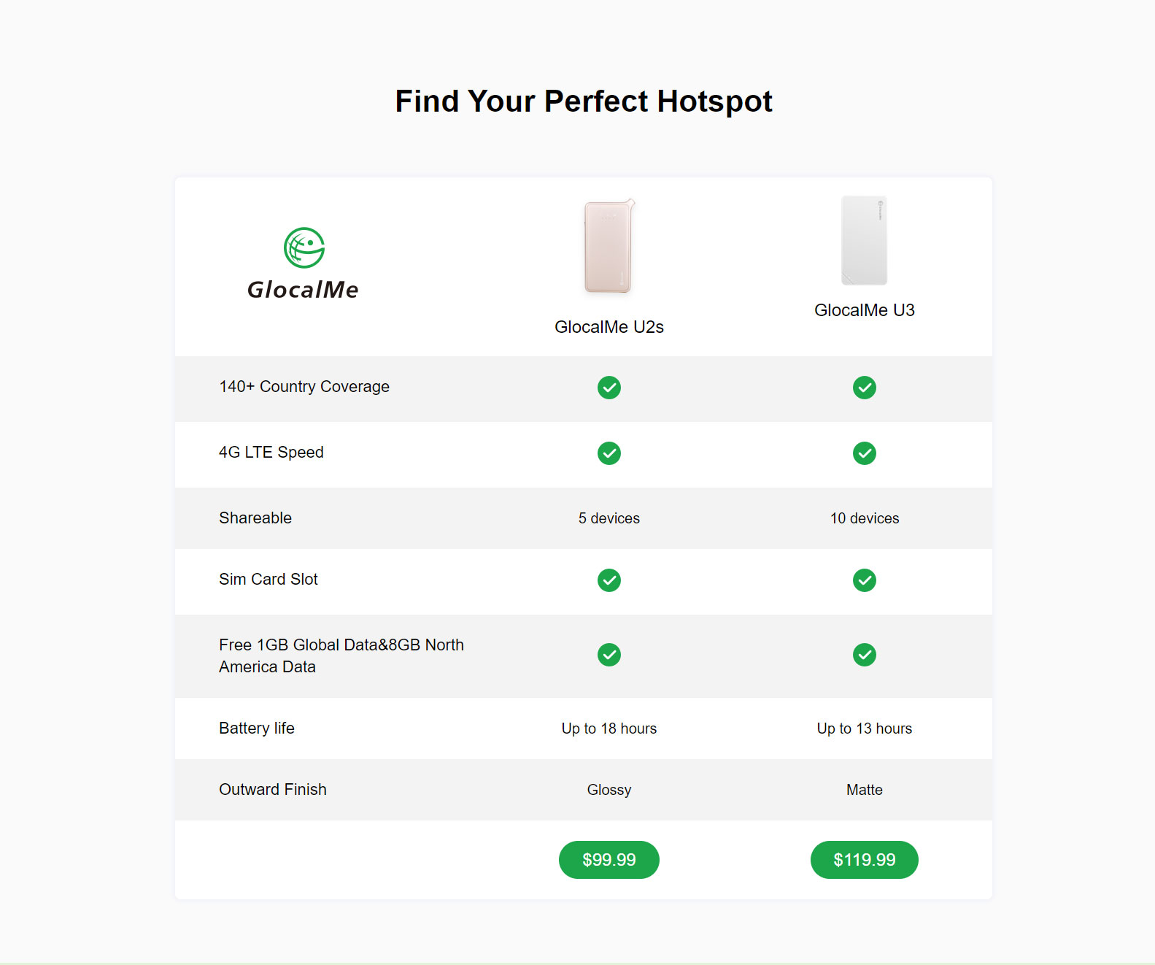Click U3 checkmark for 140+ Country Coverage

pos(865,388)
